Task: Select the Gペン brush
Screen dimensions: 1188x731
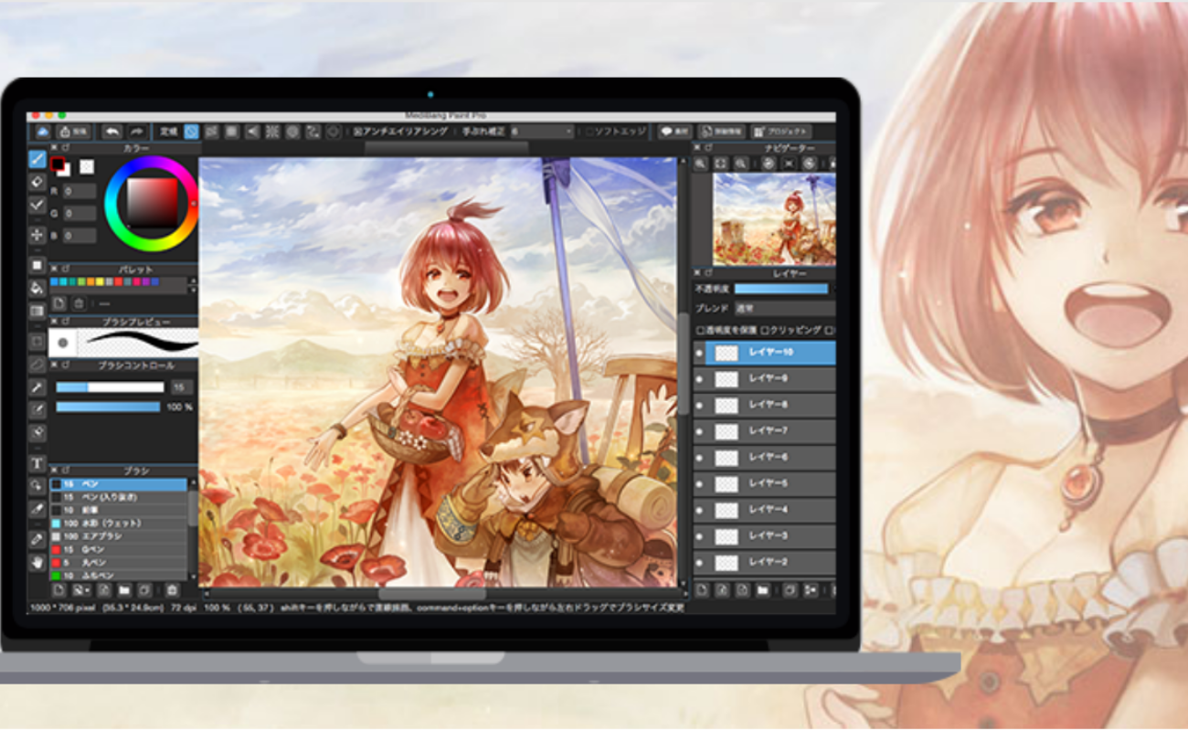Action: [119, 550]
